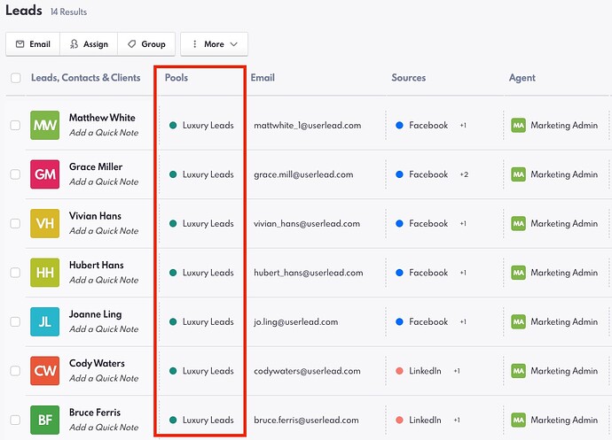Check the box next to Cody Waters

pos(15,371)
